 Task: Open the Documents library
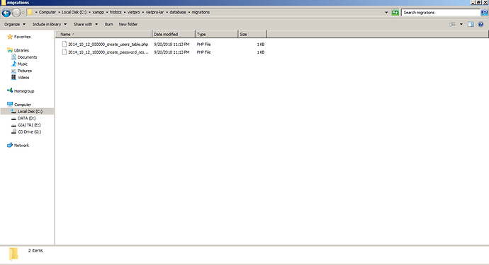point(27,57)
